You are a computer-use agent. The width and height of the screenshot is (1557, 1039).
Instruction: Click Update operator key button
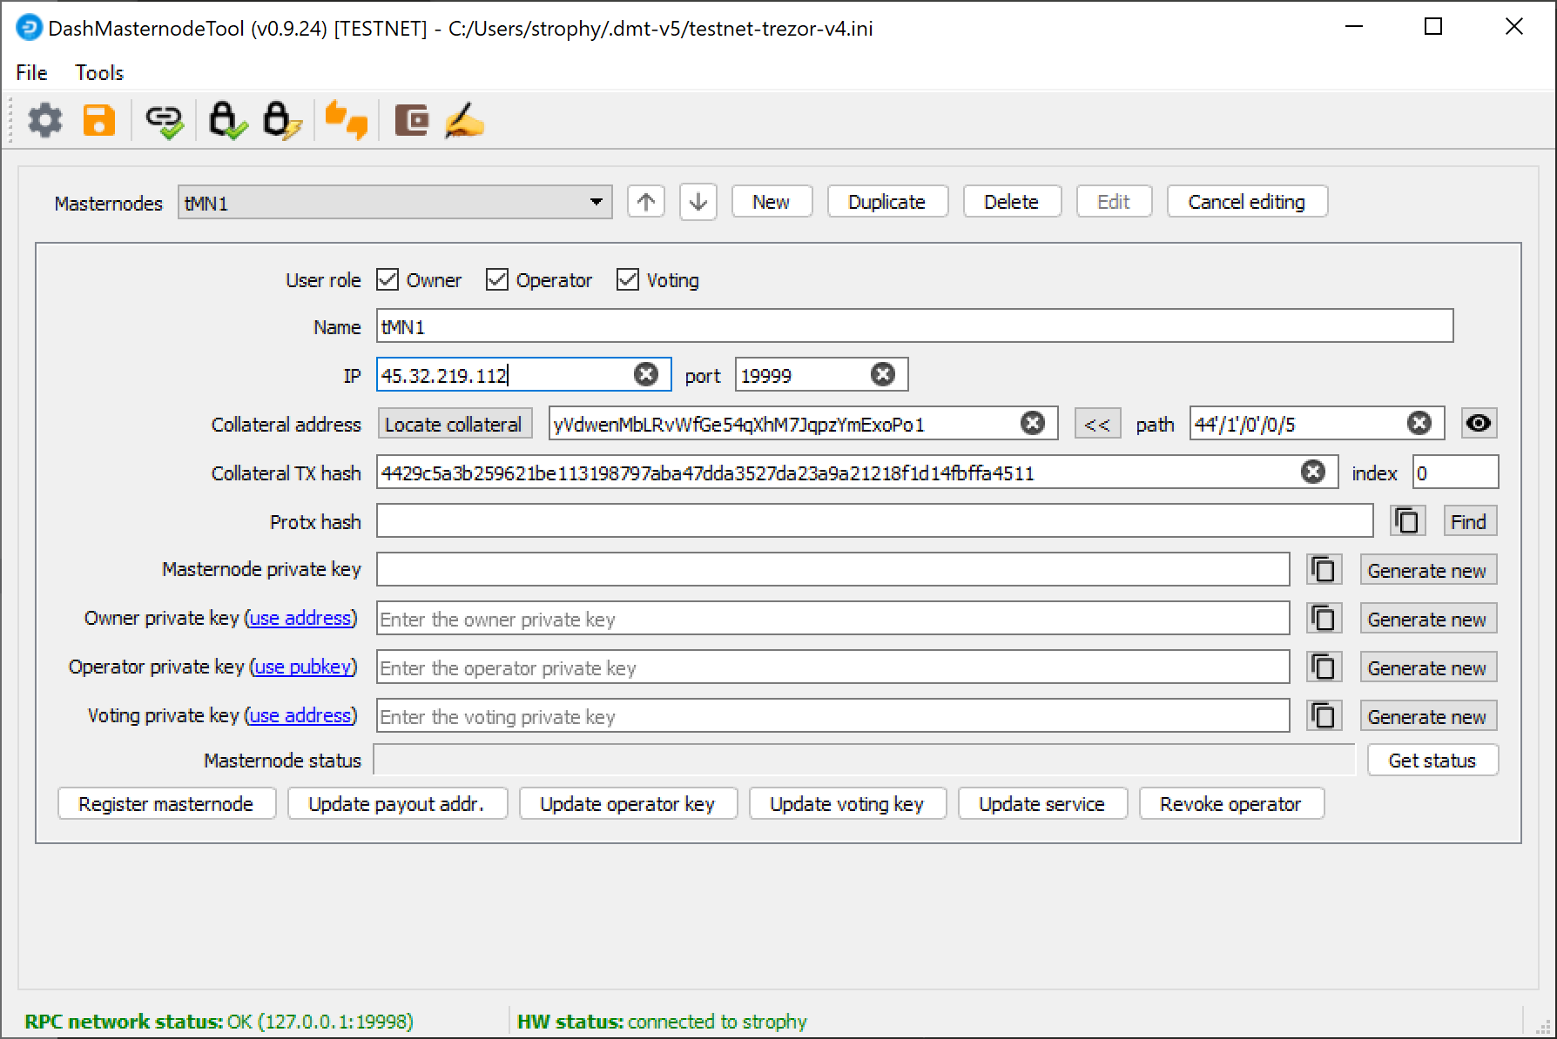[x=628, y=803]
